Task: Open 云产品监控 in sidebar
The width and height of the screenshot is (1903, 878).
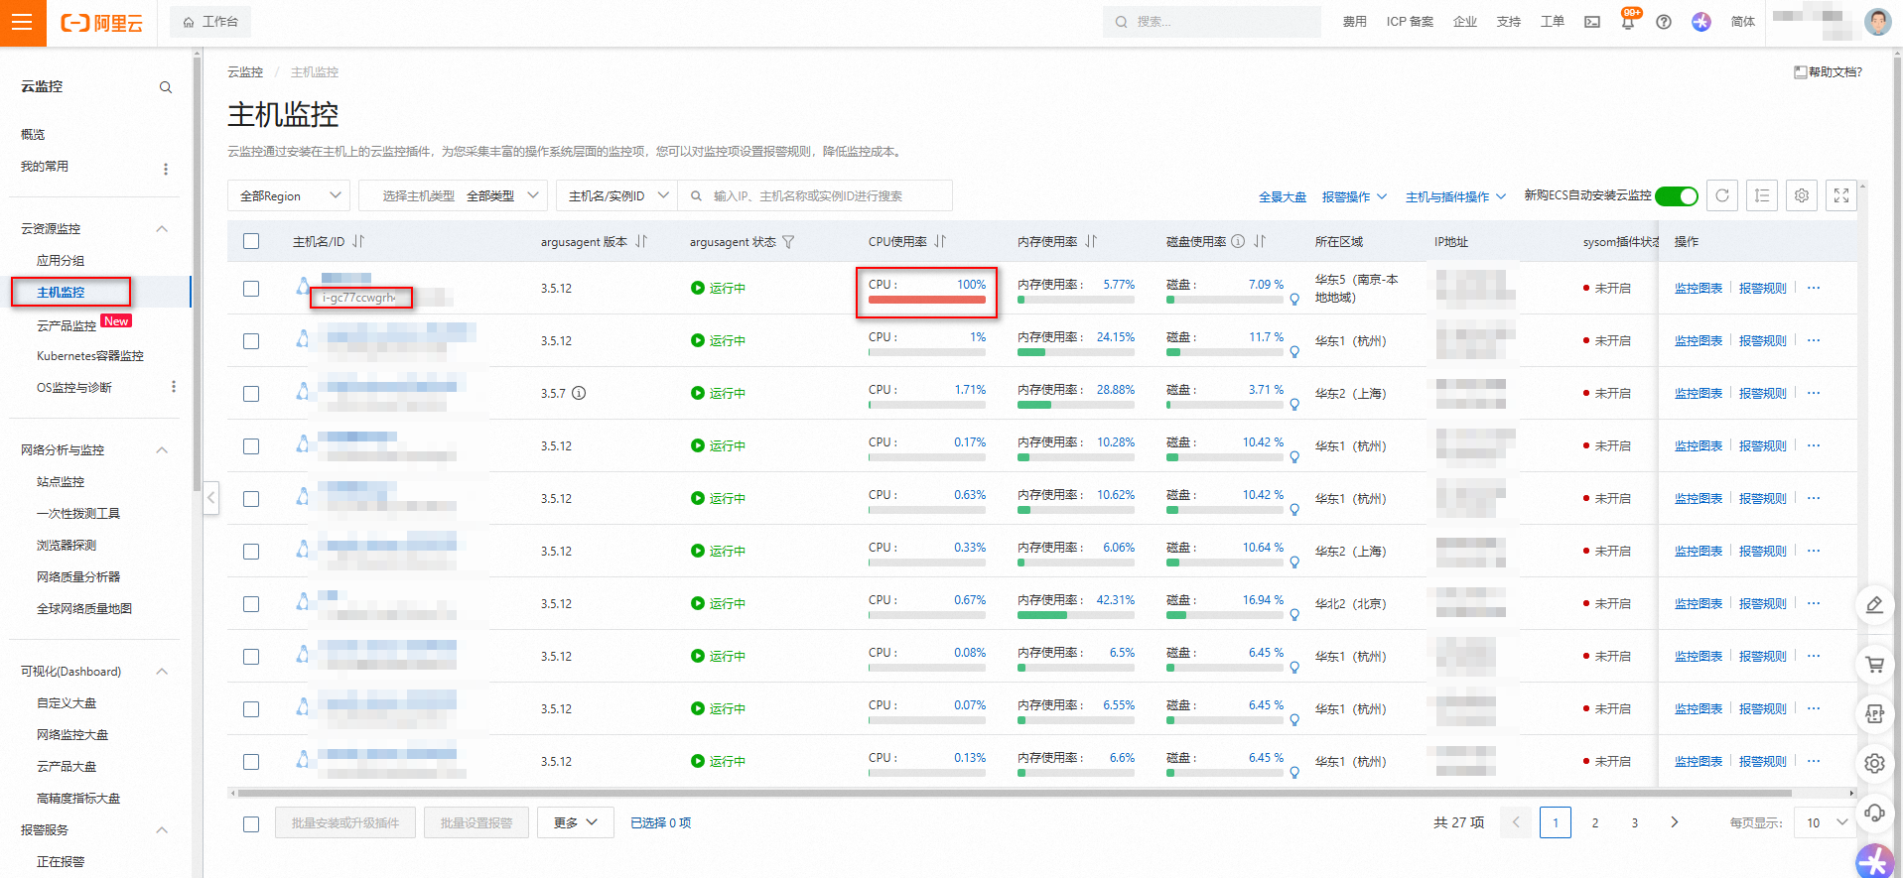Action: click(x=67, y=325)
